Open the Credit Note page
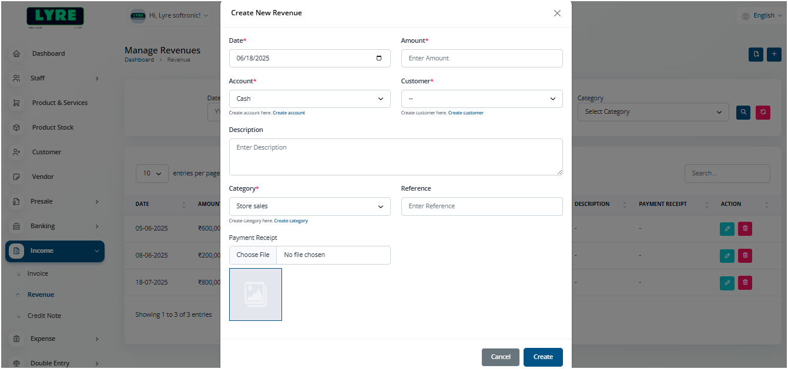Image resolution: width=788 pixels, height=369 pixels. 43,316
